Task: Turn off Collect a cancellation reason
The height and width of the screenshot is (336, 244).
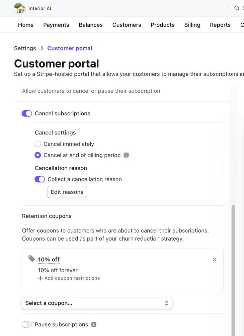Action: pyautogui.click(x=40, y=179)
